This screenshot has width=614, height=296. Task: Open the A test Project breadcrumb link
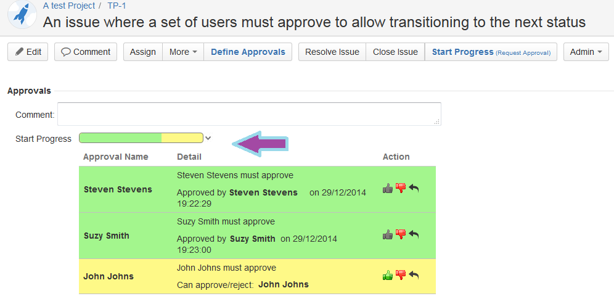69,6
